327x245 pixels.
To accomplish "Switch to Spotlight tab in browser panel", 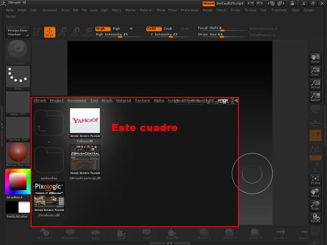I will [x=206, y=100].
